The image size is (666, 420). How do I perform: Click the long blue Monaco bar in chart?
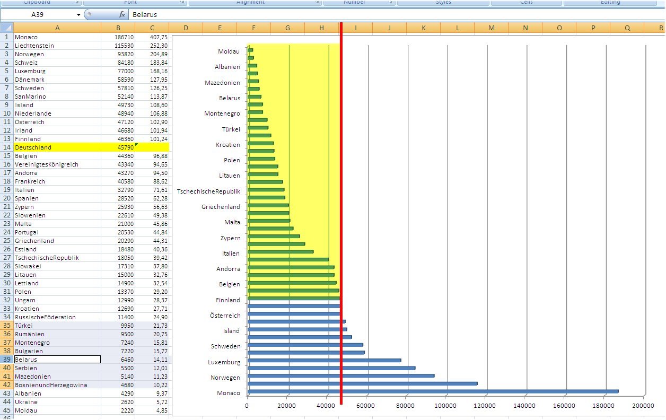[433, 391]
